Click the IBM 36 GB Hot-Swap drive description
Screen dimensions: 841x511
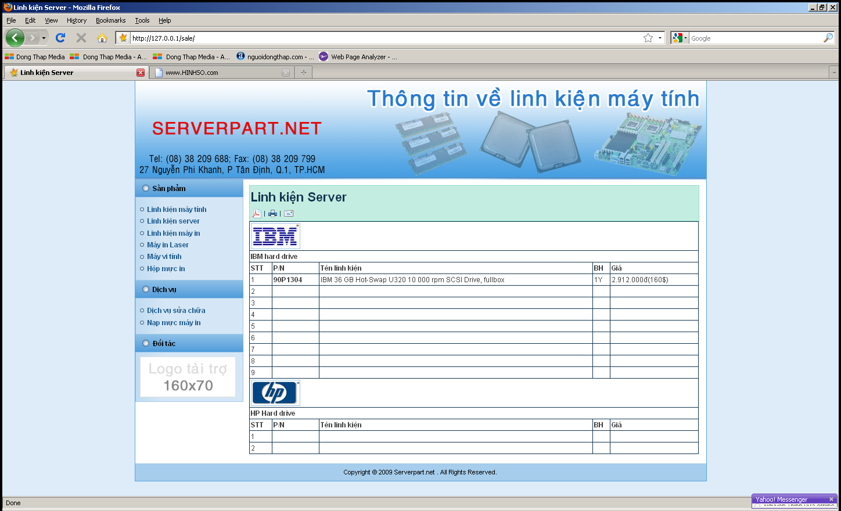click(412, 280)
